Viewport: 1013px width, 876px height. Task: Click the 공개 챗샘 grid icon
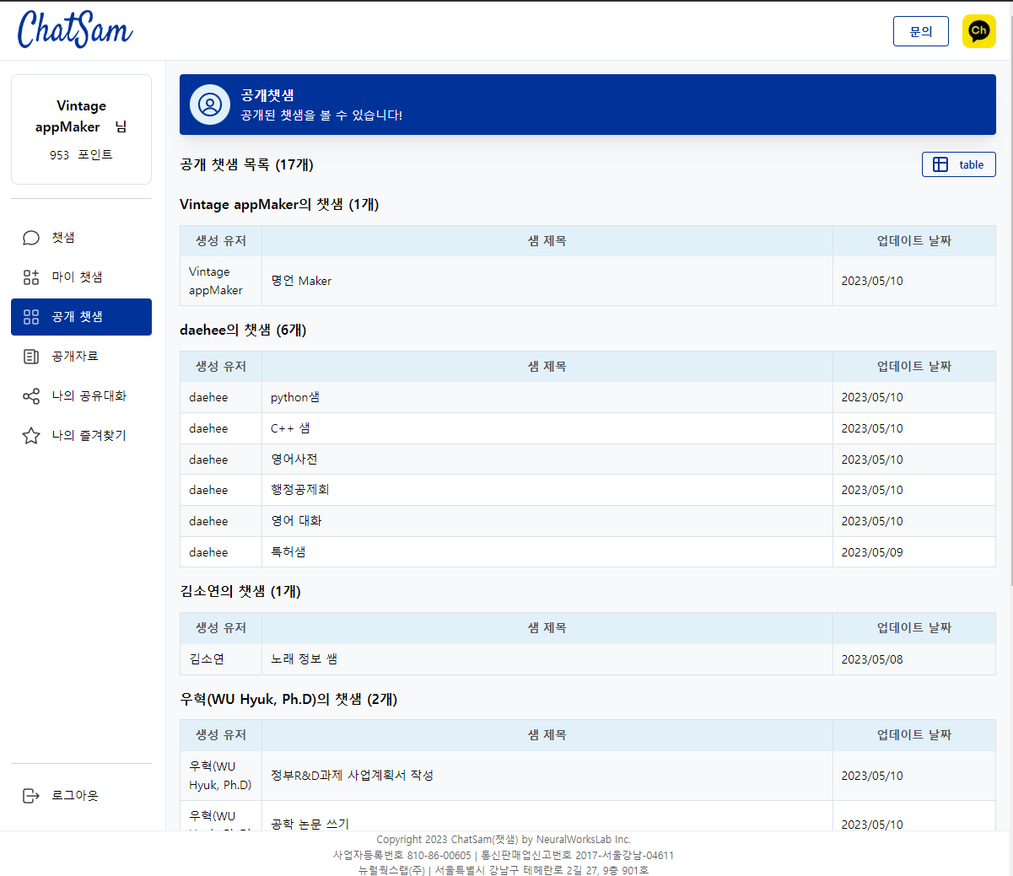point(31,317)
